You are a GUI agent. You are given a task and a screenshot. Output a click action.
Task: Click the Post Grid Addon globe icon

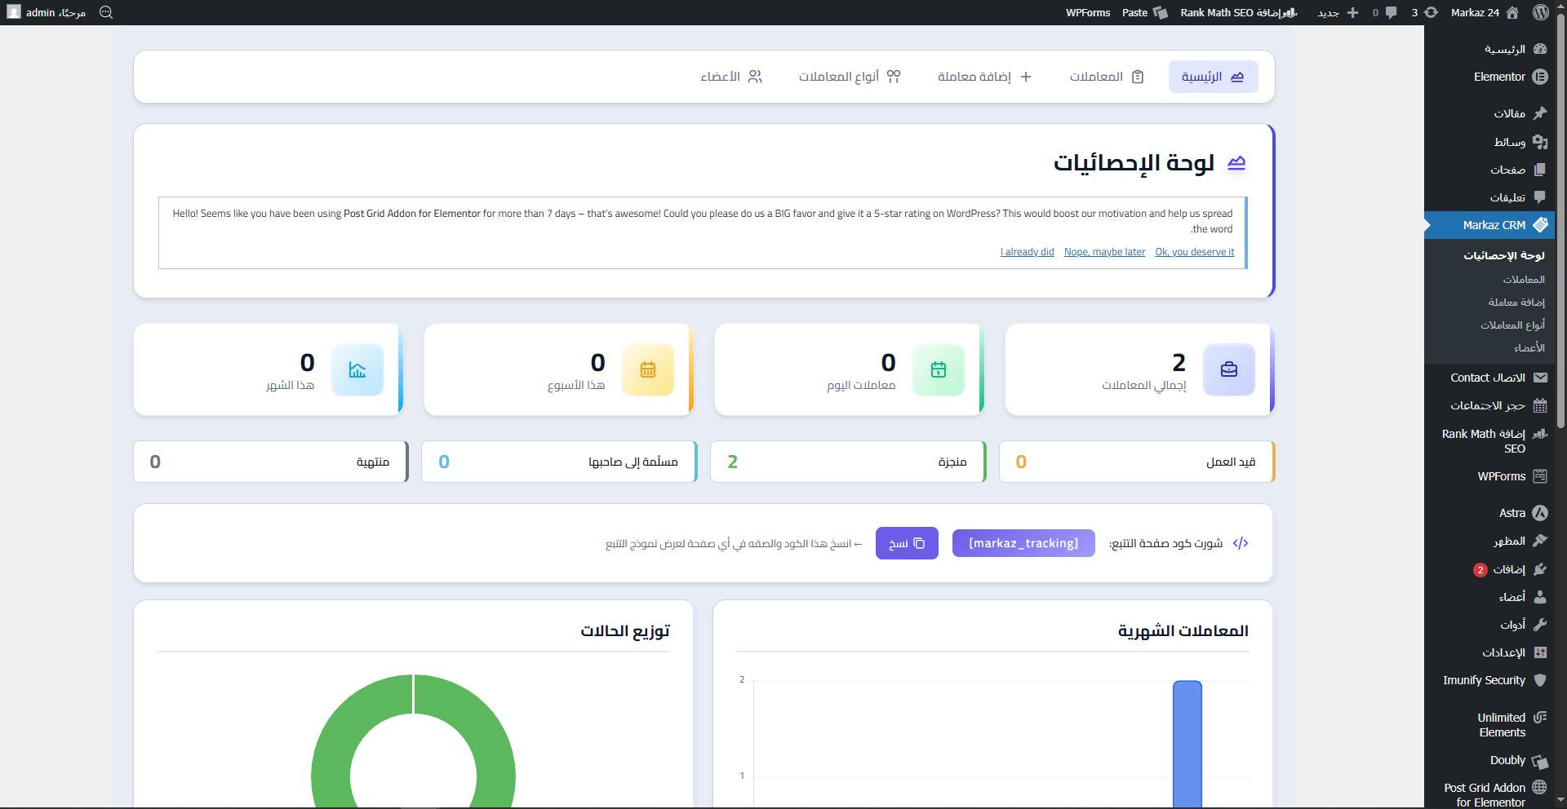click(1540, 788)
